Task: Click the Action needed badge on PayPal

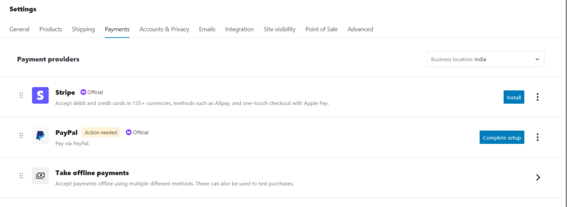Action: pos(101,132)
